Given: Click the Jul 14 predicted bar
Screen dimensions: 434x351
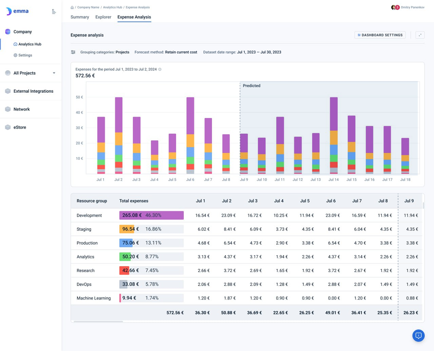Looking at the screenshot, I should click(x=334, y=136).
